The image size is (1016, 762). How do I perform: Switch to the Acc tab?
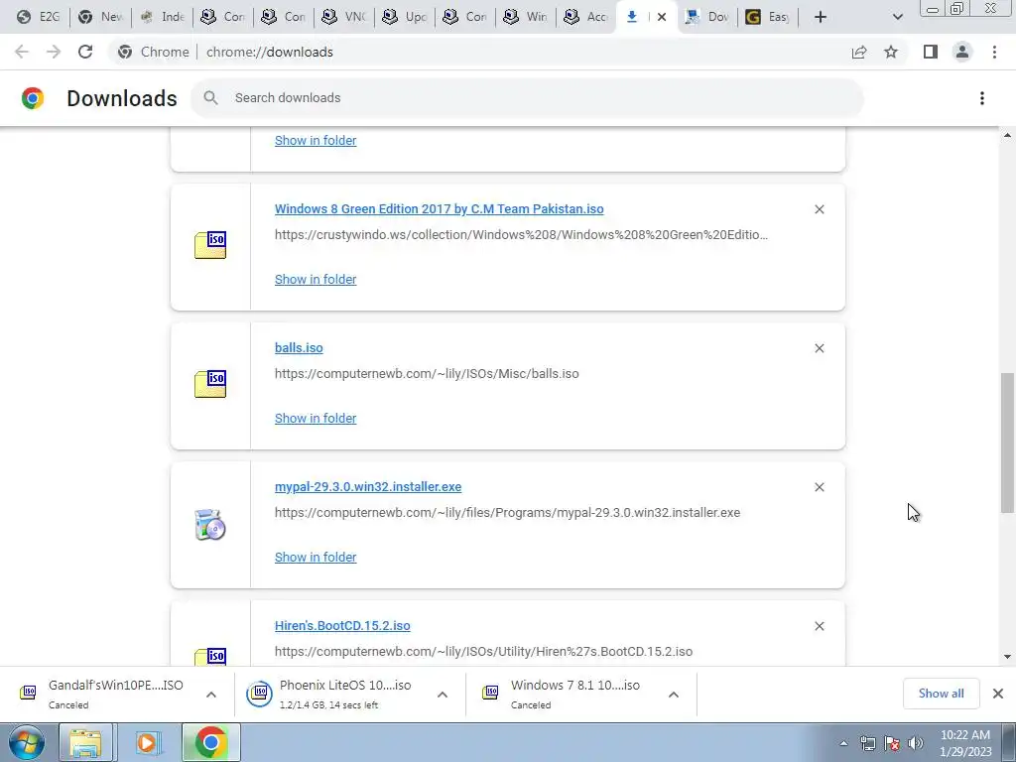(586, 17)
